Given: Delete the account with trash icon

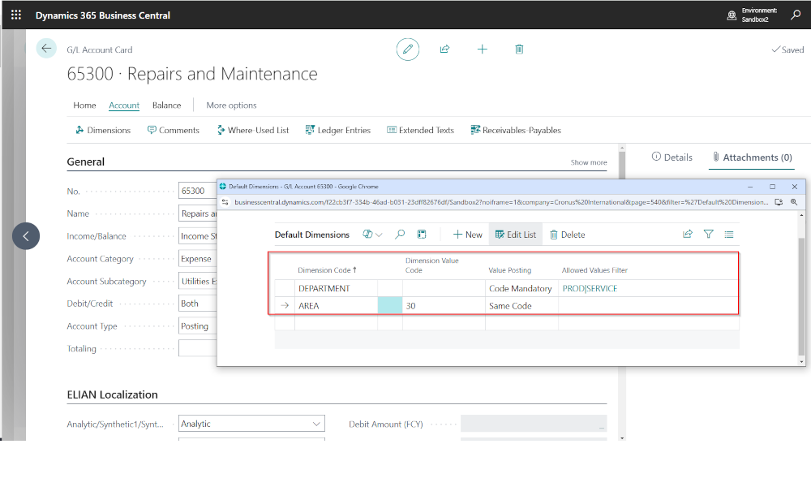Looking at the screenshot, I should [519, 50].
